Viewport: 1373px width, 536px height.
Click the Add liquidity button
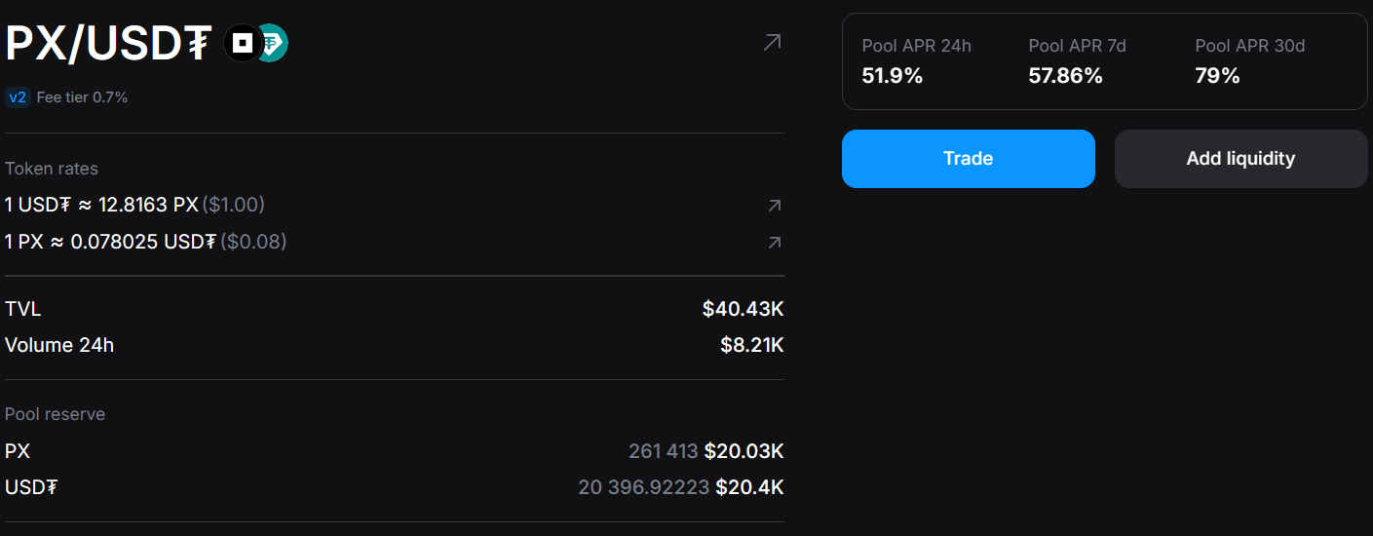tap(1240, 159)
